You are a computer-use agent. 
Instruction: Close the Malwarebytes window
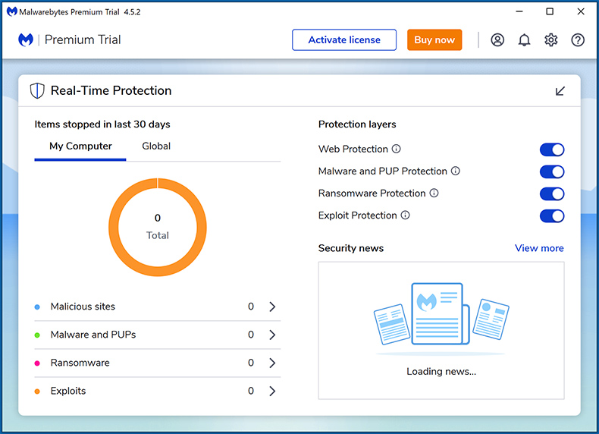[581, 11]
